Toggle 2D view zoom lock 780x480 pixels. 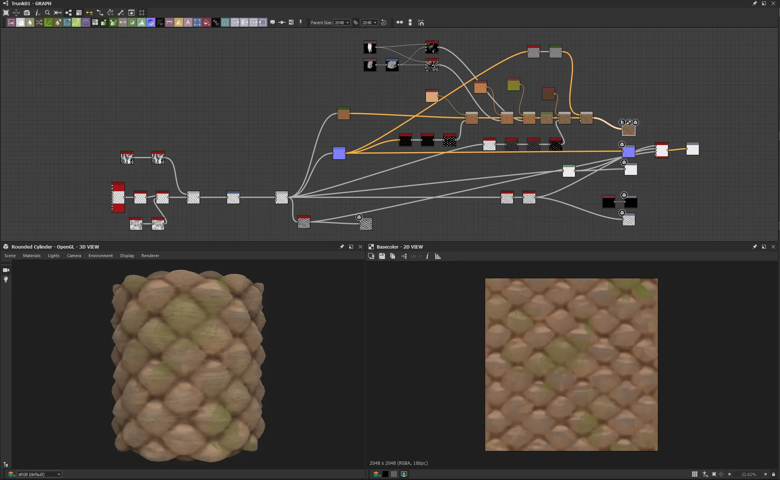773,474
